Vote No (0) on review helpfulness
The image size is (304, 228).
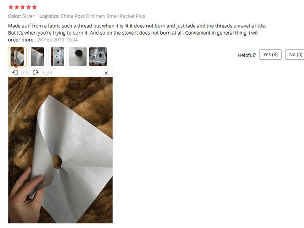(x=295, y=54)
